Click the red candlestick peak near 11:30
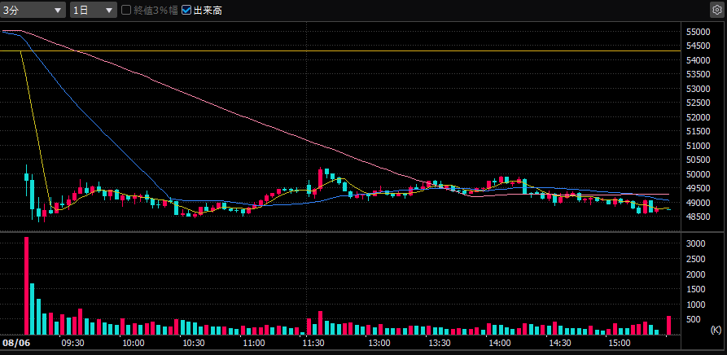 [321, 179]
